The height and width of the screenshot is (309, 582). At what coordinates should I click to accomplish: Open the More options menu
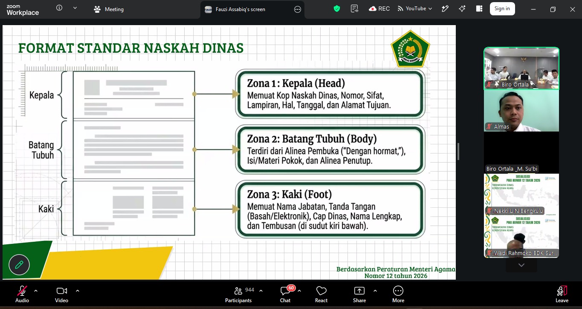point(398,294)
